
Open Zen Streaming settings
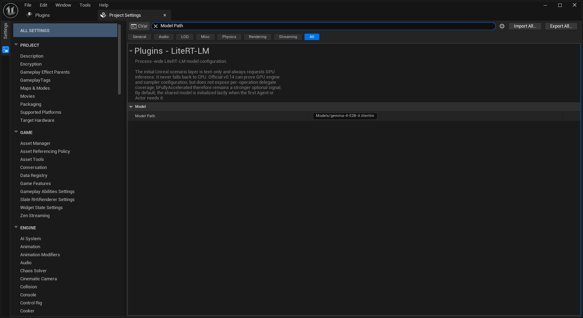(35, 215)
